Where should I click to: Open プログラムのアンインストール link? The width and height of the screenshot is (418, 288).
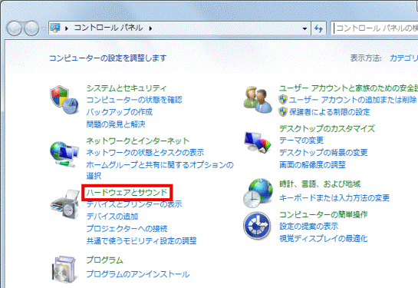point(138,274)
